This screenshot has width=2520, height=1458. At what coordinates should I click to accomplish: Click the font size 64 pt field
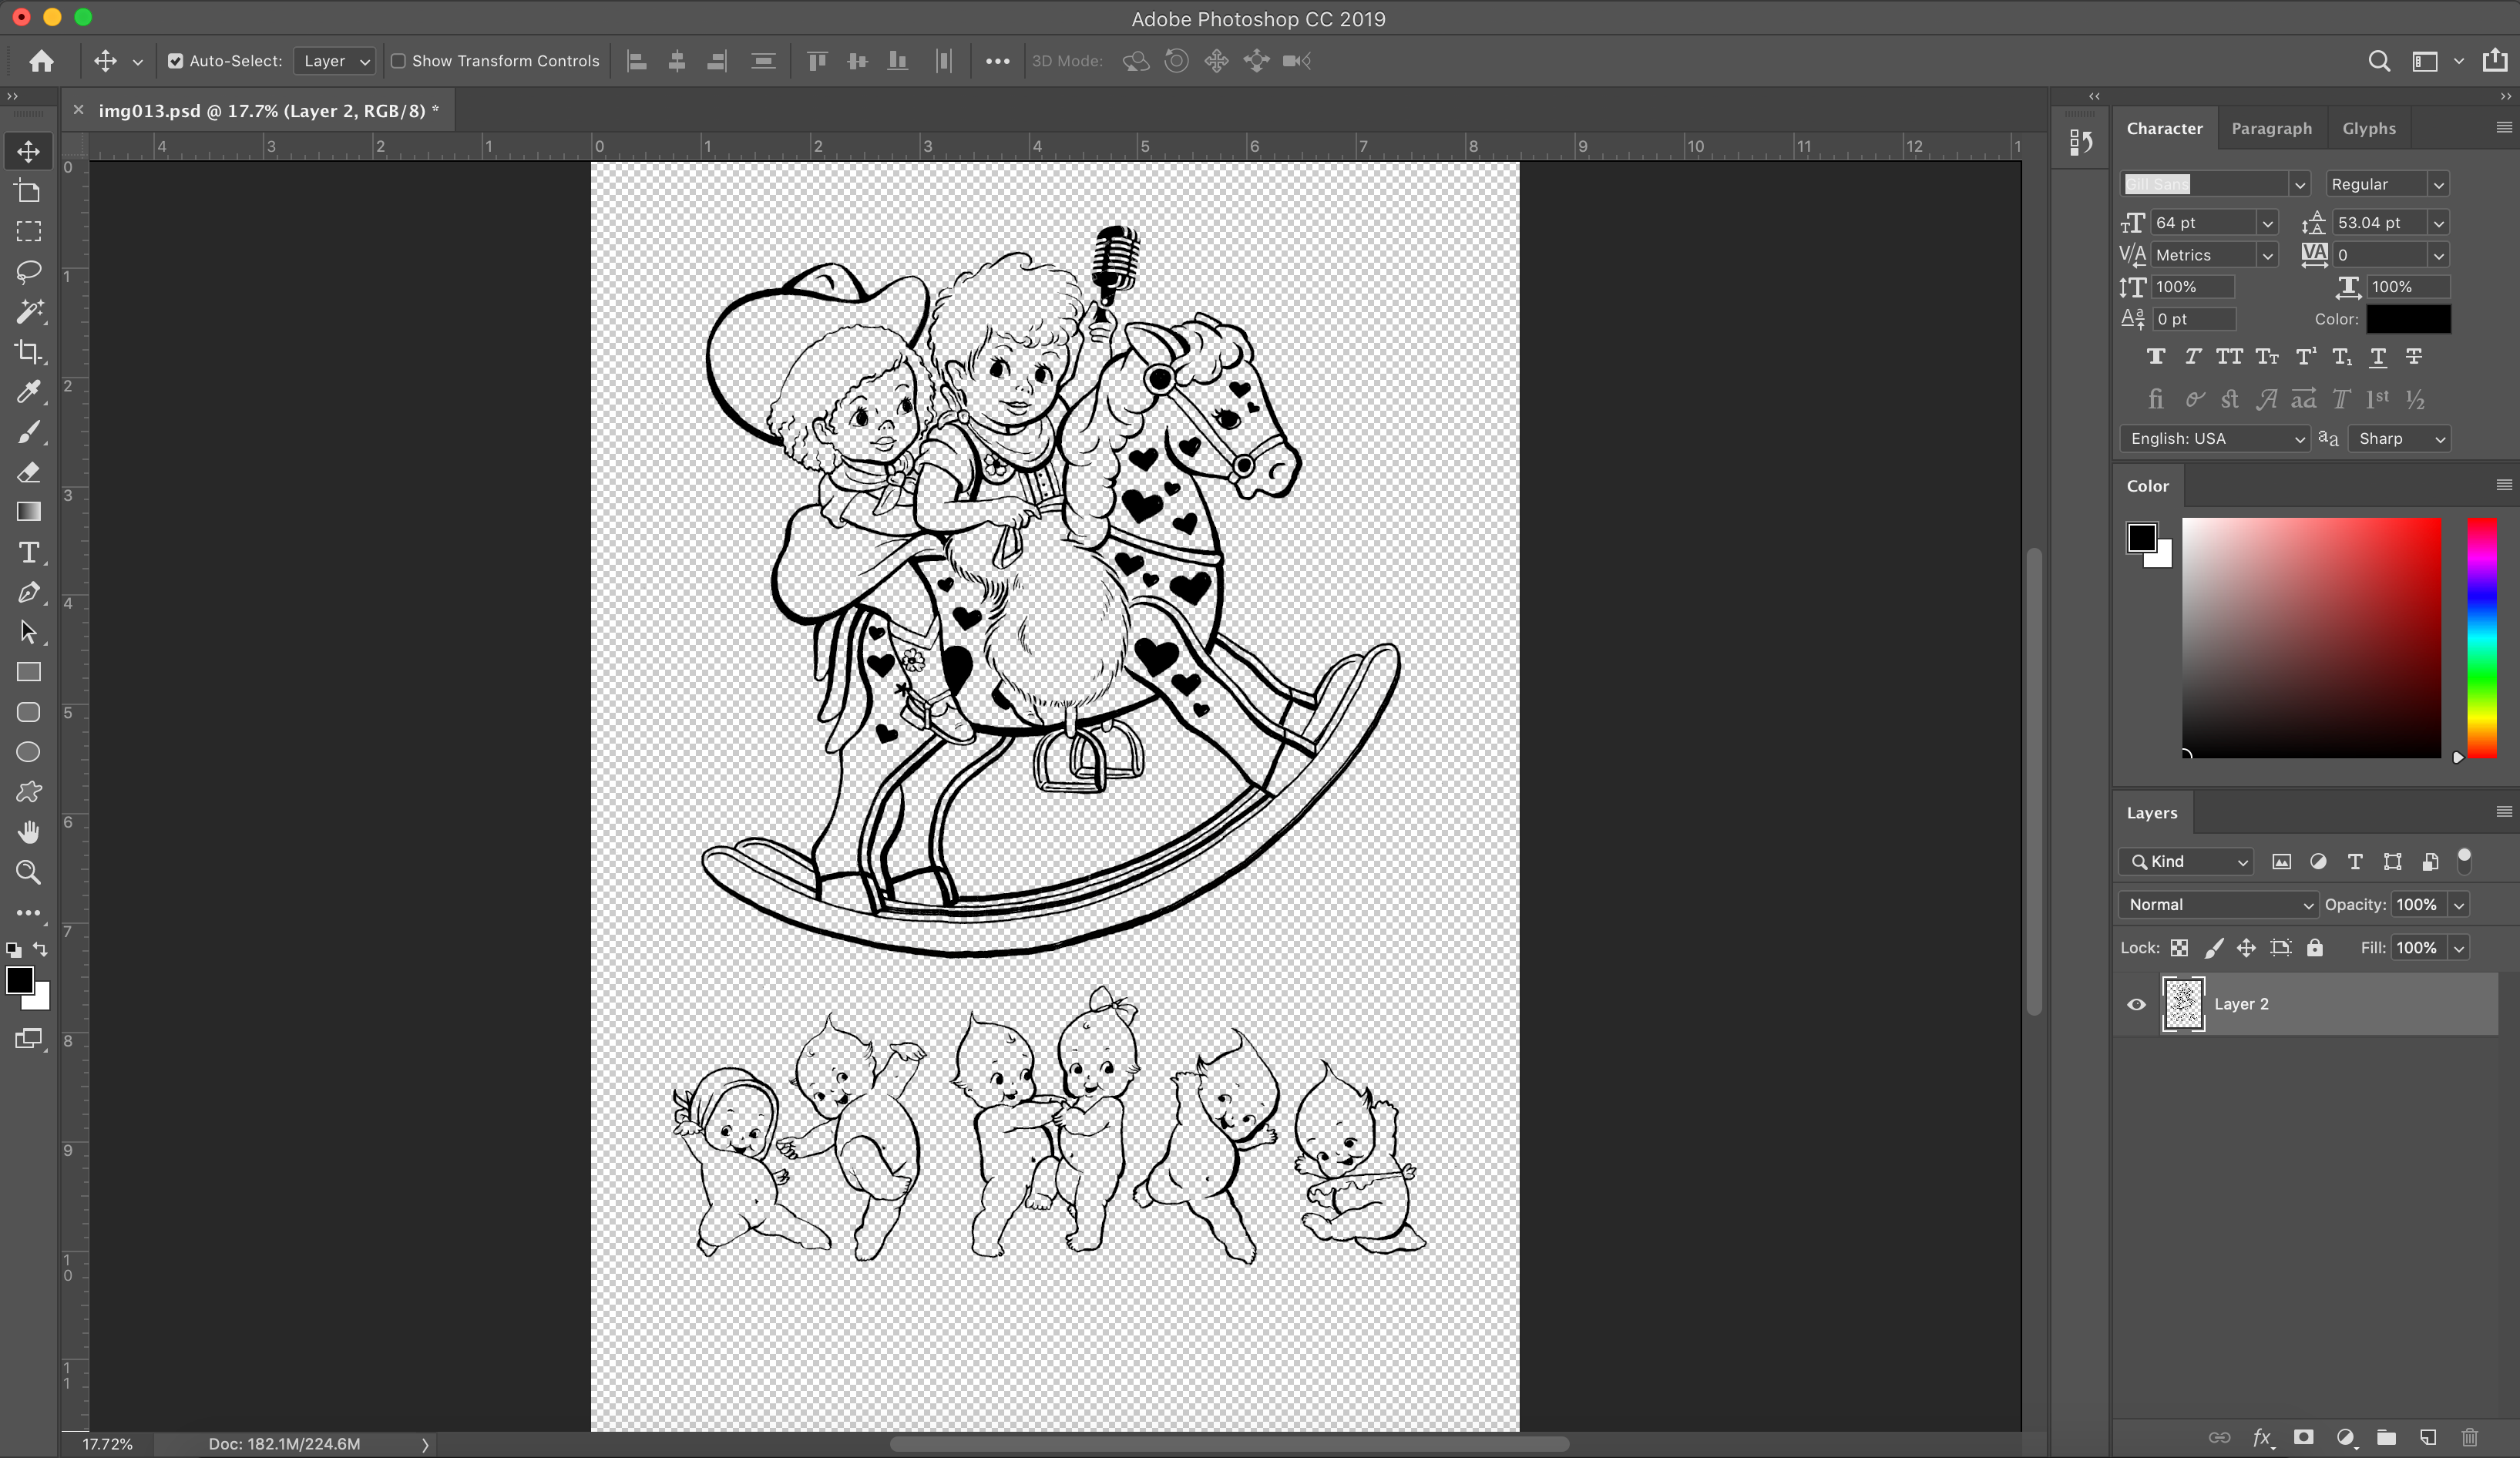(x=2202, y=223)
